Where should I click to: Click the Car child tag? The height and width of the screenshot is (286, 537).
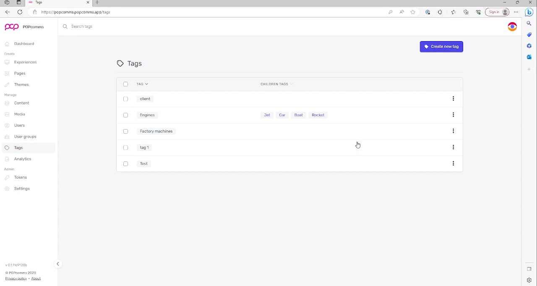pos(282,115)
